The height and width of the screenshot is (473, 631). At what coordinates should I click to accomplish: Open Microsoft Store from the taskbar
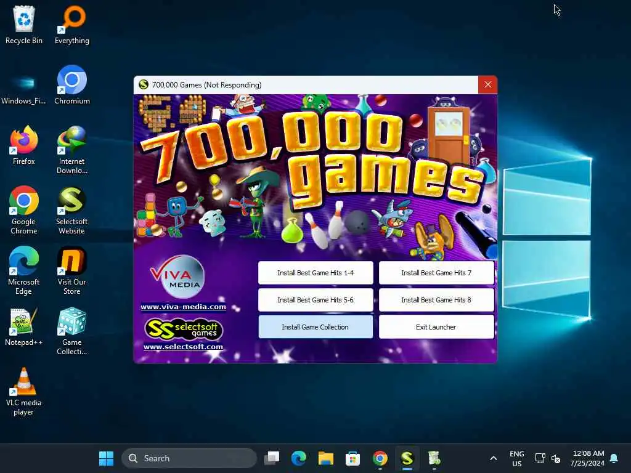[x=352, y=458]
